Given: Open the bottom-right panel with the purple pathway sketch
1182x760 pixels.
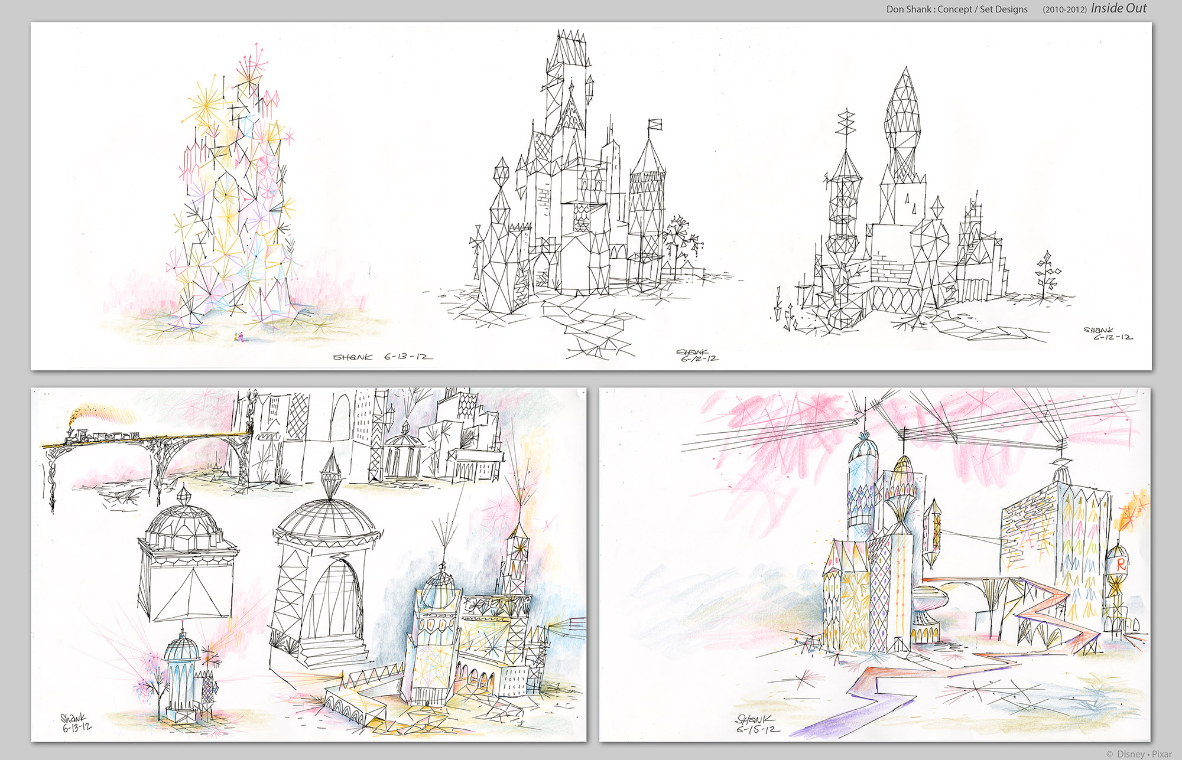Looking at the screenshot, I should [875, 565].
